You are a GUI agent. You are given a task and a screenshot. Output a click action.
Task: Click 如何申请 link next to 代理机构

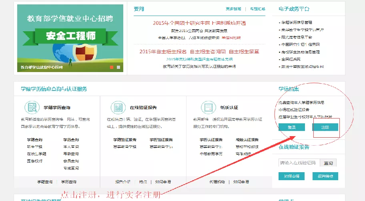click(241, 182)
